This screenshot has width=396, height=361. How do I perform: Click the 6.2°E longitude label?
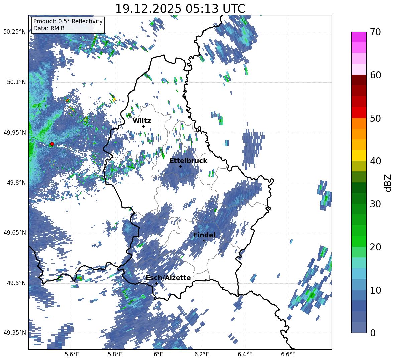202,354
